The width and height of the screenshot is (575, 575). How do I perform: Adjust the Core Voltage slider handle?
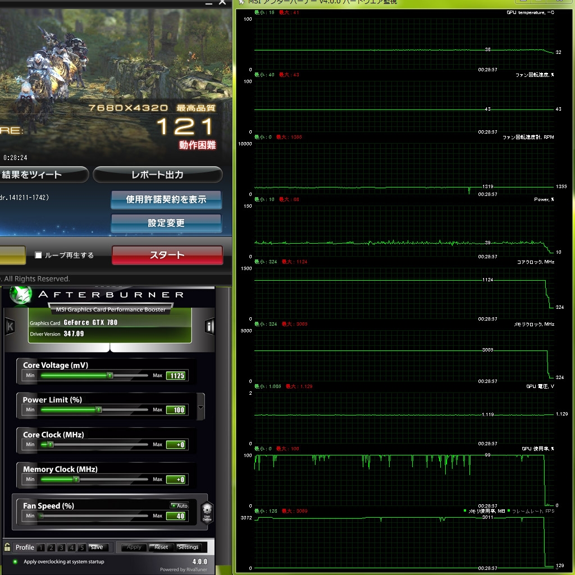click(x=109, y=375)
